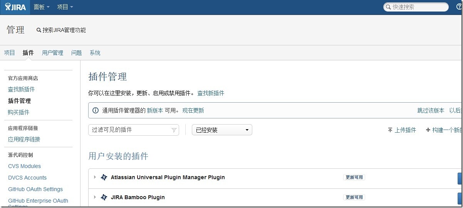Open 应用程序链接 sidebar link
This screenshot has width=463, height=208.
tap(24, 139)
